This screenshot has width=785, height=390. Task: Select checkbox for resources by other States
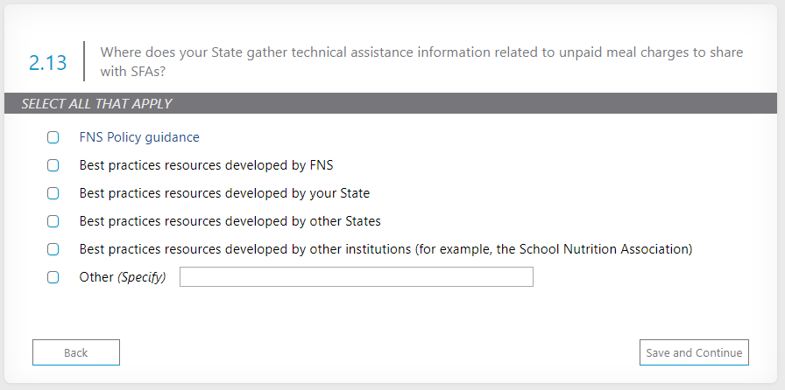tap(53, 221)
